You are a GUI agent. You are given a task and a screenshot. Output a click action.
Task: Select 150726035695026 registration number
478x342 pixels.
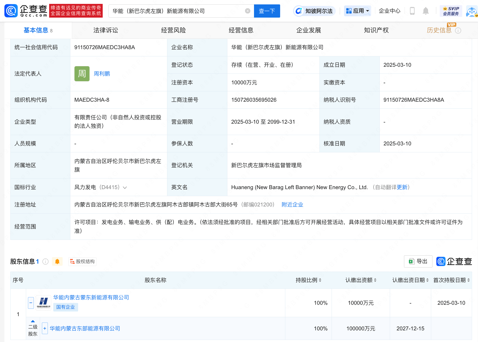click(x=254, y=100)
